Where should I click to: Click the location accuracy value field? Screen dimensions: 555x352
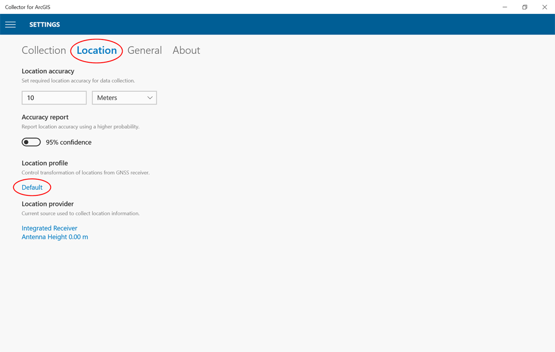point(54,98)
